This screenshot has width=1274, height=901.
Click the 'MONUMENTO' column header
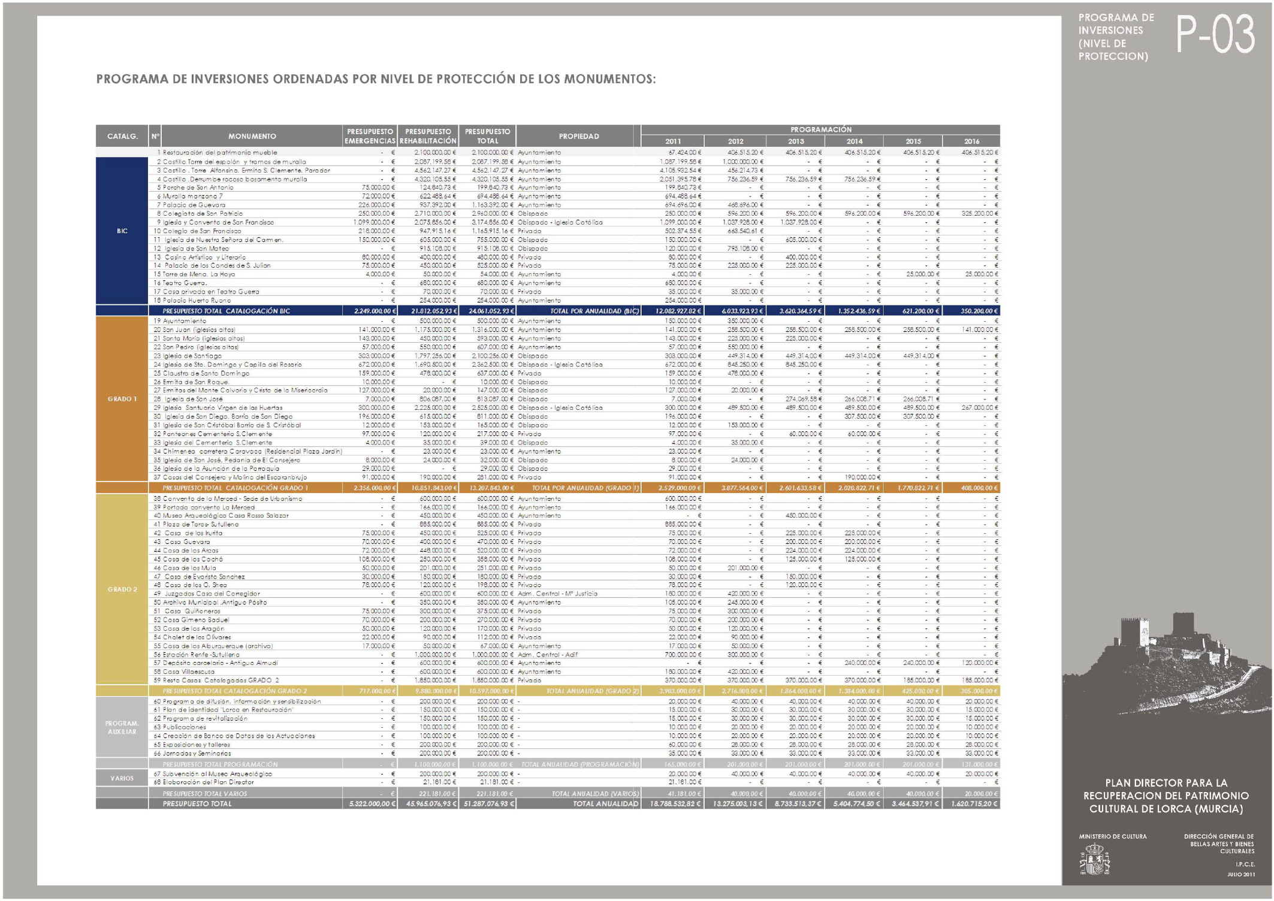(252, 136)
